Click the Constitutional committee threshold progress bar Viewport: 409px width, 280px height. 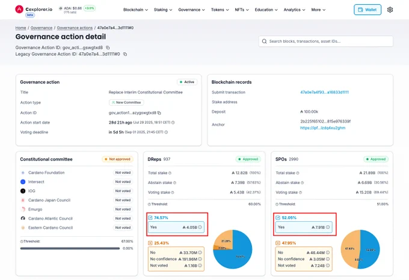click(x=70, y=248)
